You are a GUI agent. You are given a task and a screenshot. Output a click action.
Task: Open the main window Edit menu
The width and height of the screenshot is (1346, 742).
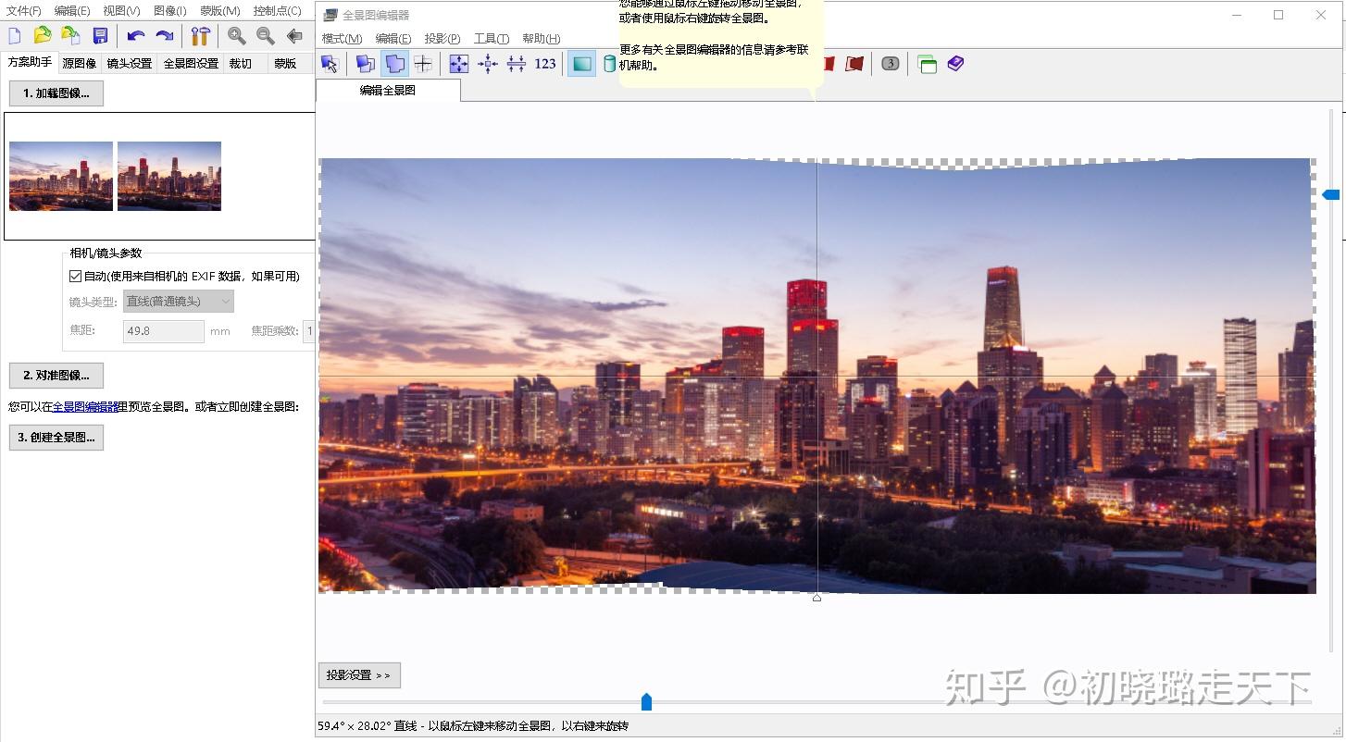[x=72, y=11]
